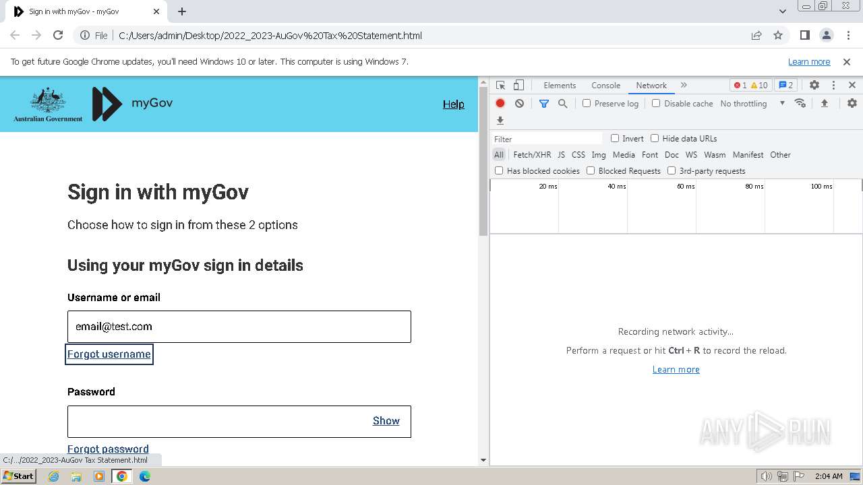
Task: Toggle the device toolbar icon
Action: point(518,86)
